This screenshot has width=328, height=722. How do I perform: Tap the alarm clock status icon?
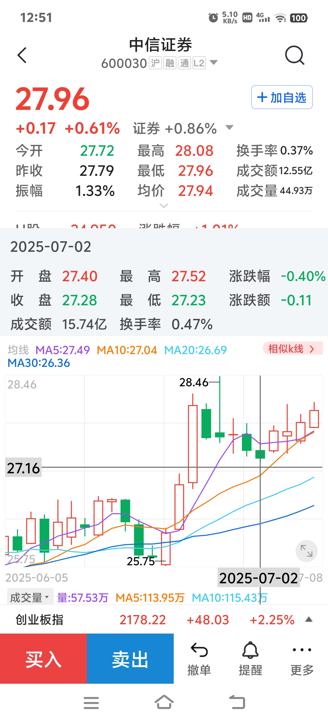click(213, 18)
